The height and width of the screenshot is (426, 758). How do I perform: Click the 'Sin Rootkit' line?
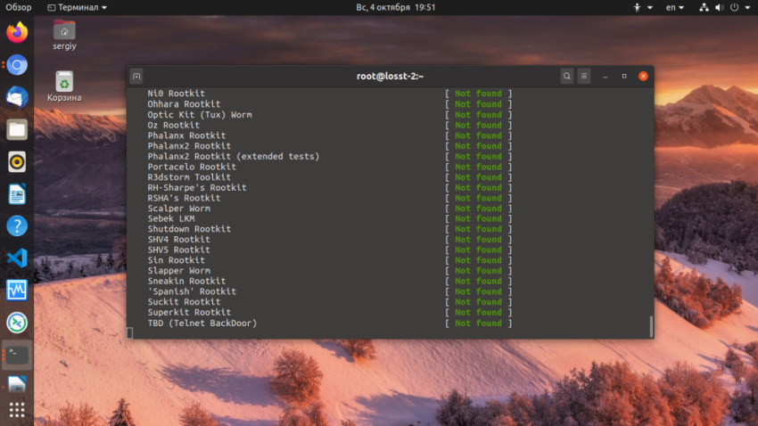176,260
